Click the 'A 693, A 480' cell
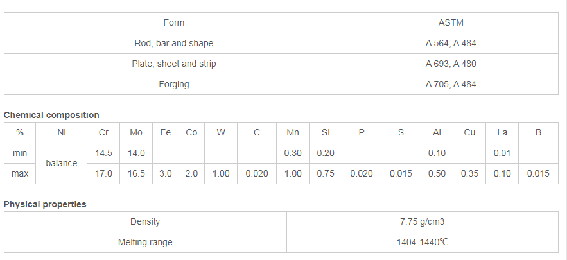Image resolution: width=567 pixels, height=260 pixels. (x=451, y=64)
